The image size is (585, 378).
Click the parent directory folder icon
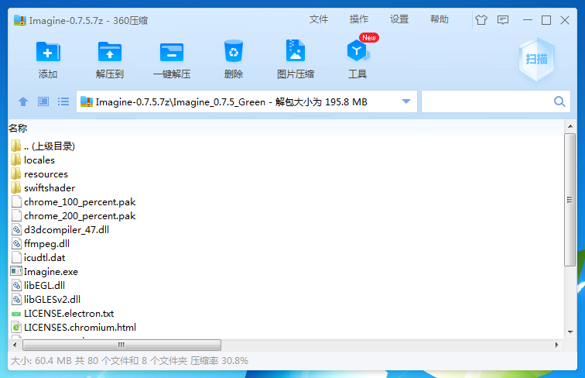16,146
